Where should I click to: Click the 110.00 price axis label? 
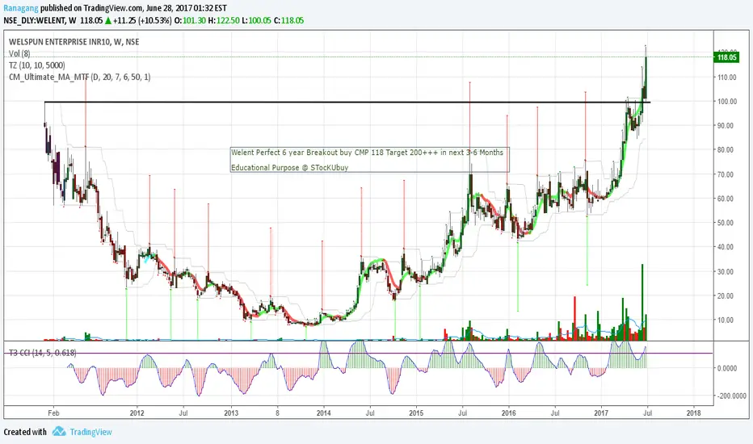[x=726, y=77]
